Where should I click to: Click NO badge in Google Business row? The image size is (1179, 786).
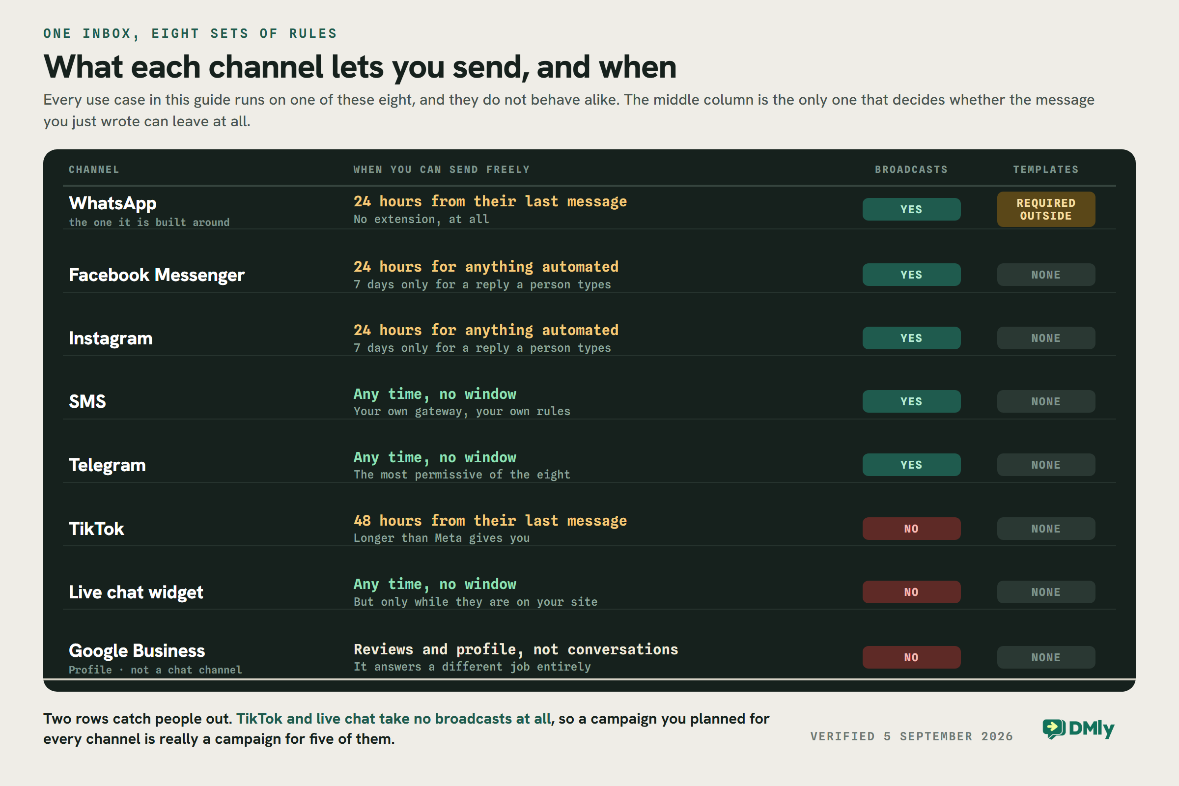[911, 657]
